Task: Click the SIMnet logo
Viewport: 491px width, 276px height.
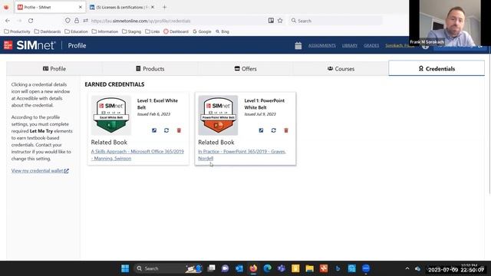Action: pos(30,45)
